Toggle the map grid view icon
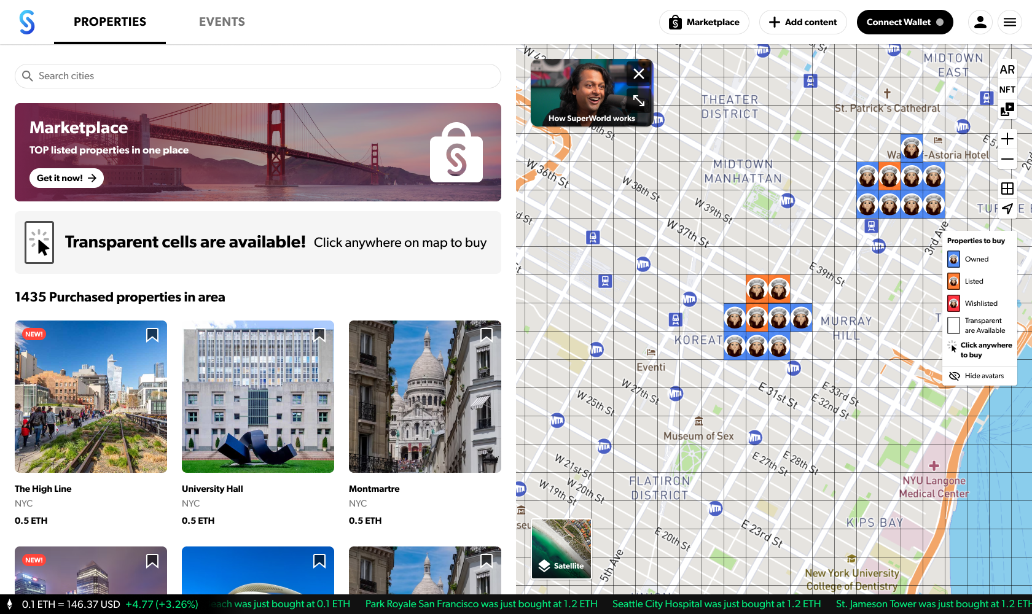 coord(1007,188)
